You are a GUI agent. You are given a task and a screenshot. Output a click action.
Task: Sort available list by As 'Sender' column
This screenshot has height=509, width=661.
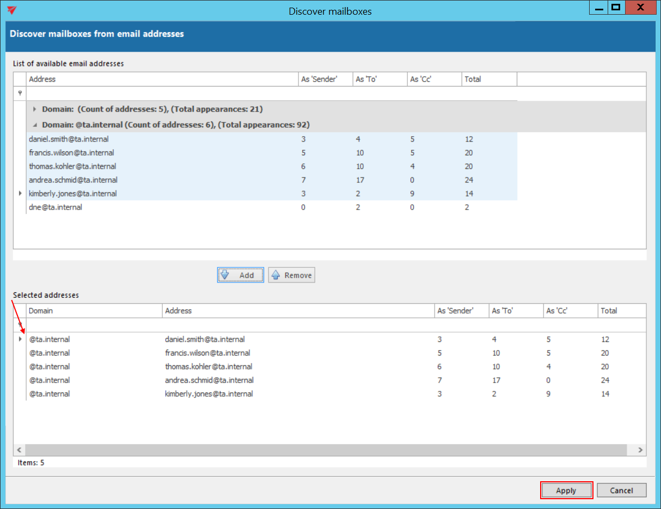(x=325, y=79)
